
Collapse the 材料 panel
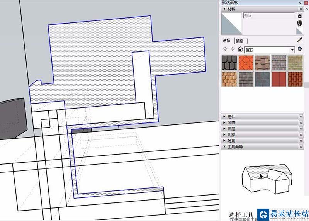point(224,9)
